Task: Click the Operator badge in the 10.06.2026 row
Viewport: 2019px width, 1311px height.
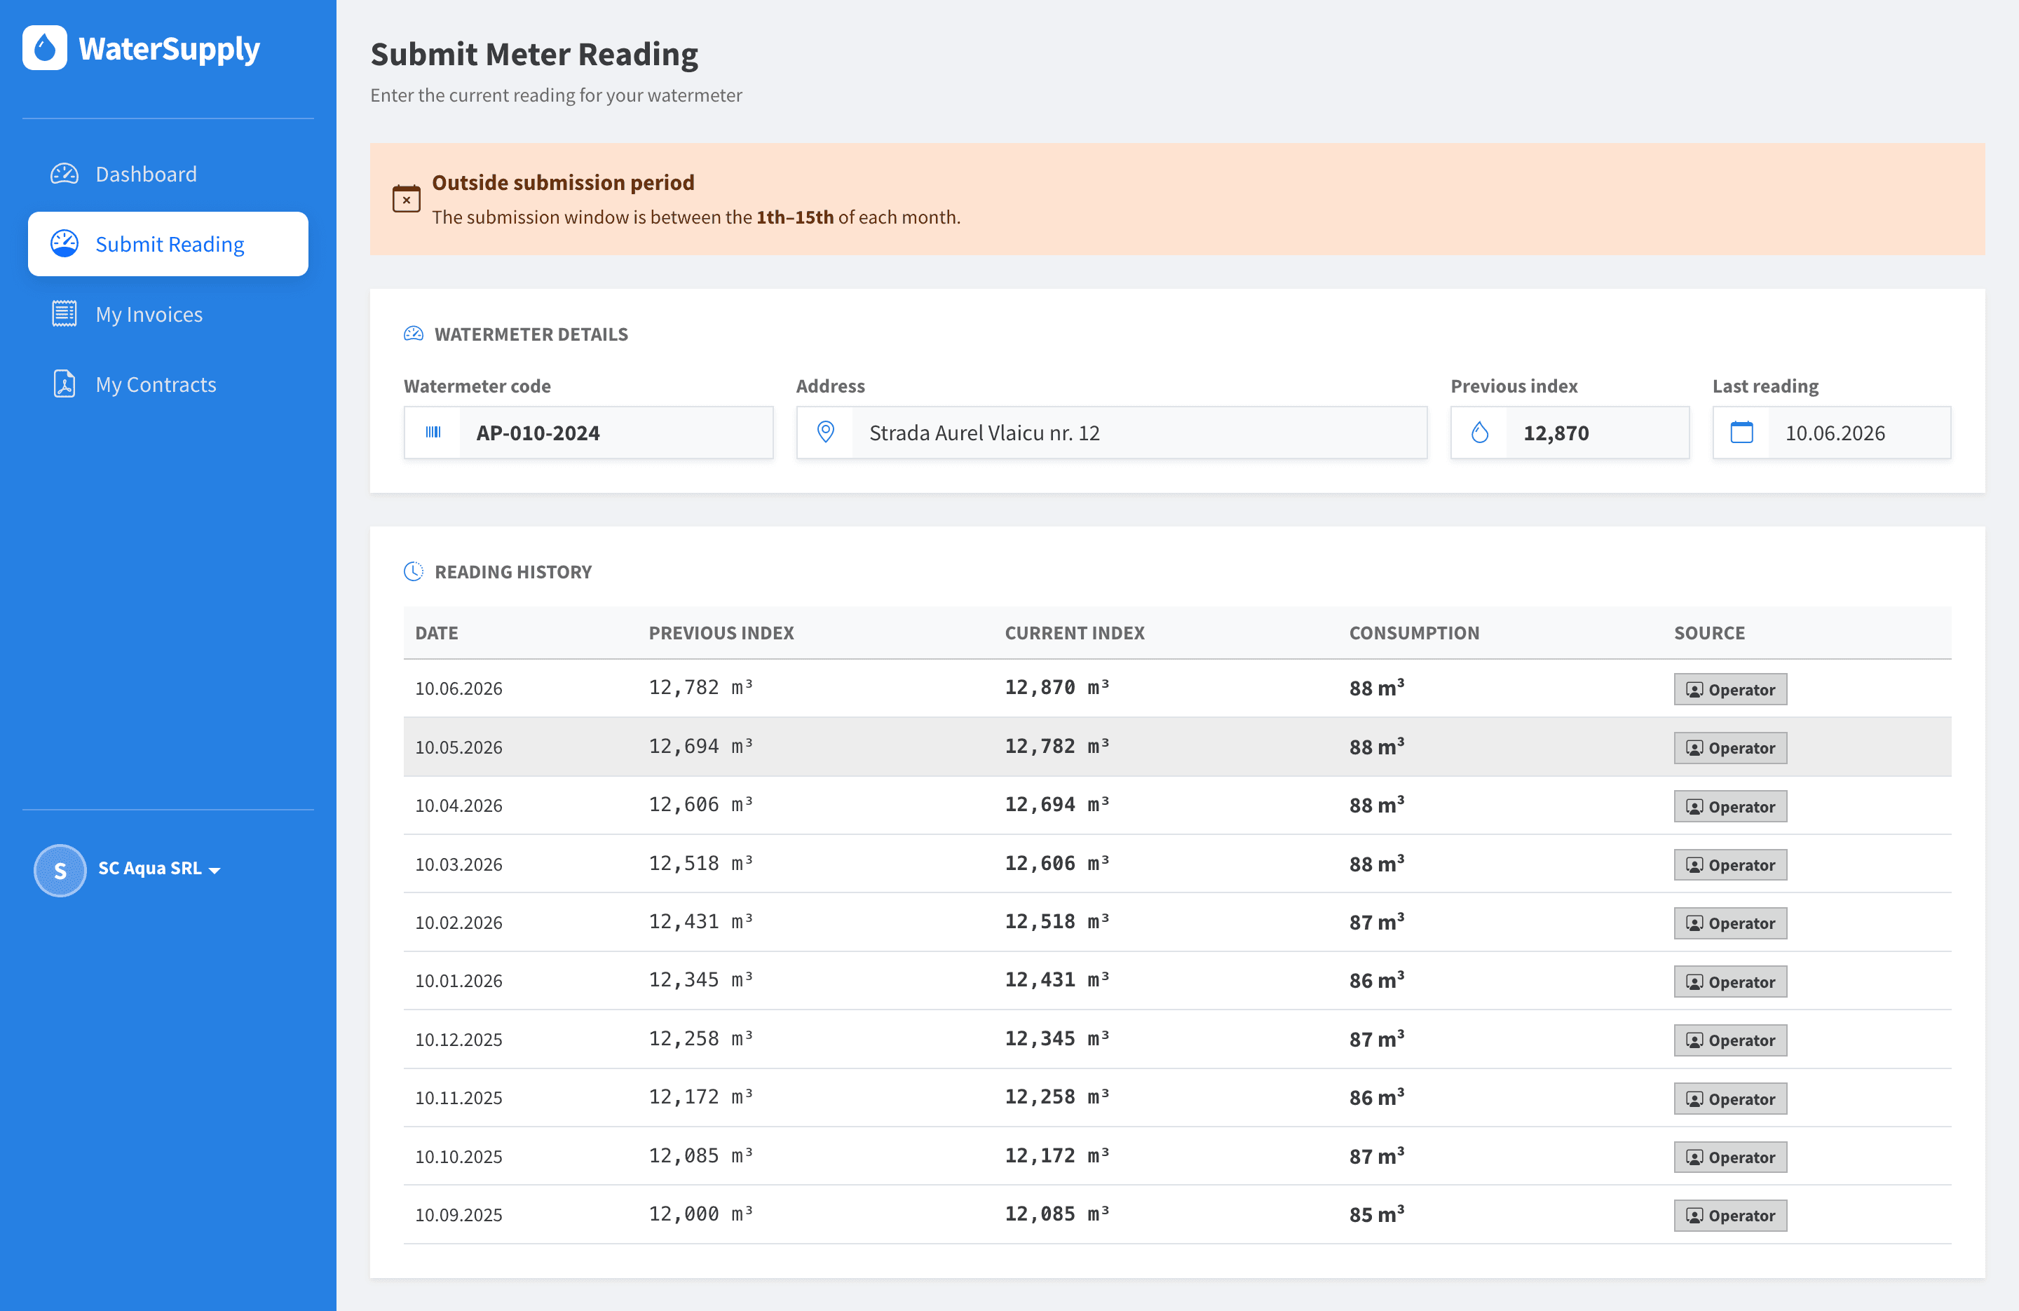Action: point(1729,690)
